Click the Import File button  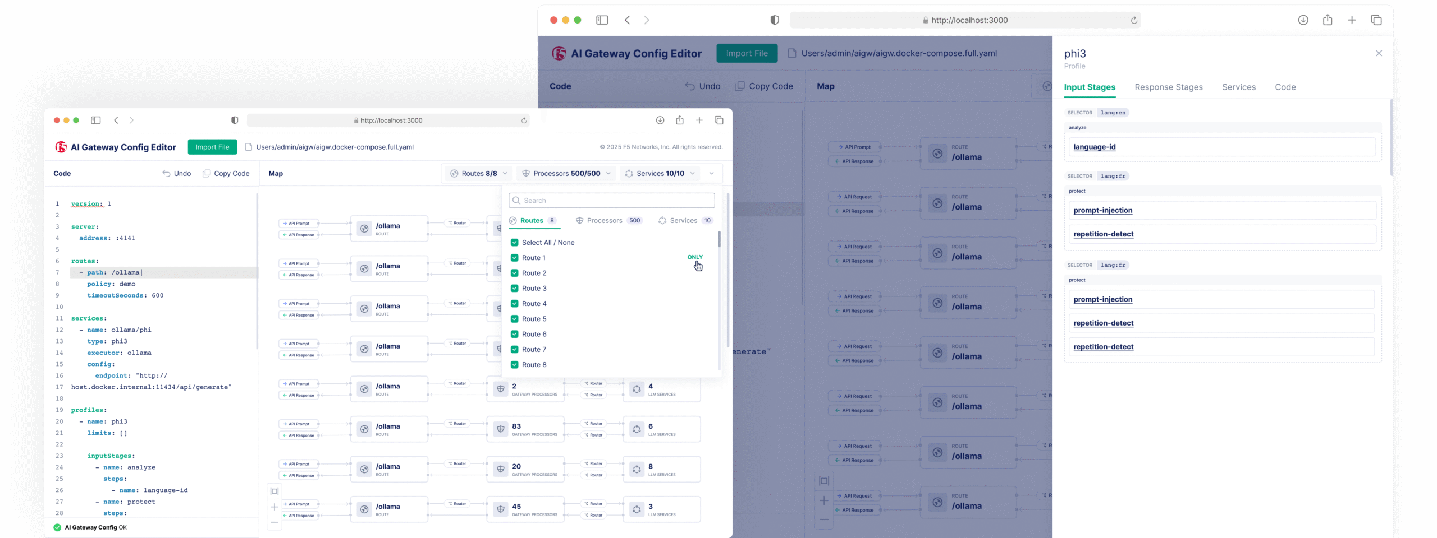click(x=212, y=147)
